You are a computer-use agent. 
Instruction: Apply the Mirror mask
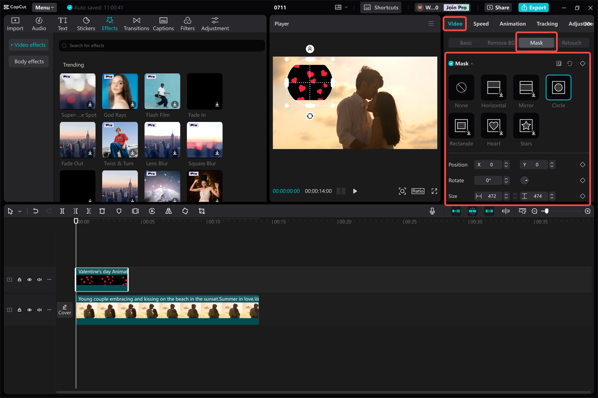coord(526,87)
